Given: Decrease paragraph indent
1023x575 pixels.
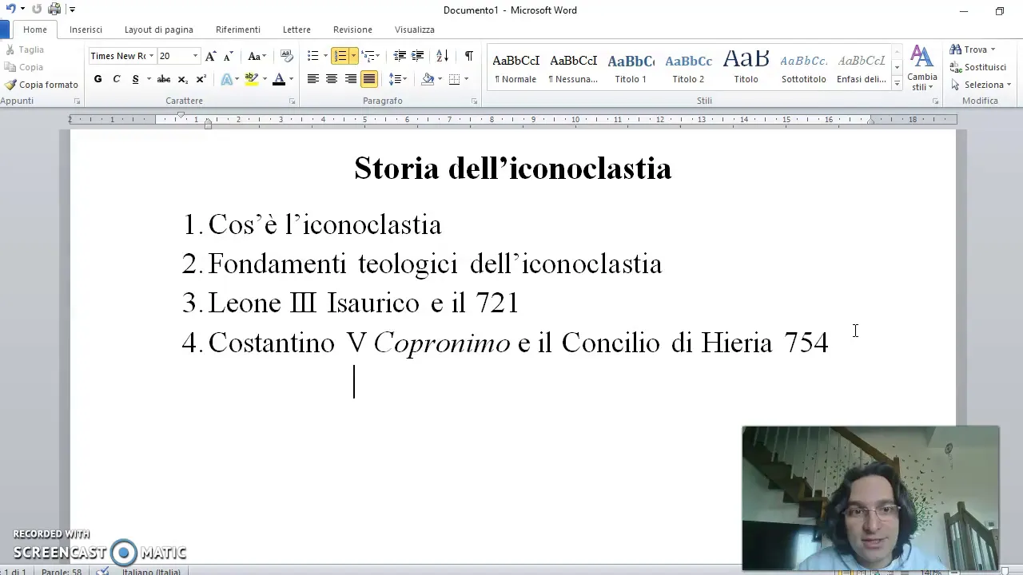Looking at the screenshot, I should pyautogui.click(x=400, y=56).
